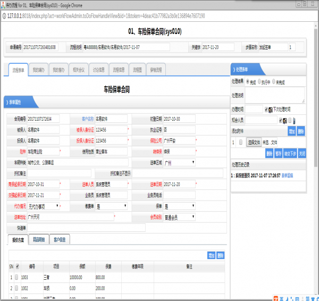The height and width of the screenshot is (301, 319).
Task: Open the 相关会议 tab
Action: 79,70
